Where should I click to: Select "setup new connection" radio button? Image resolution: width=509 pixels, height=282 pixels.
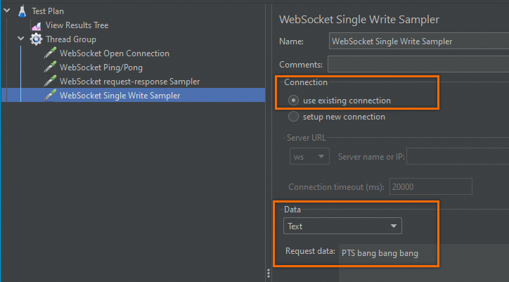[293, 117]
